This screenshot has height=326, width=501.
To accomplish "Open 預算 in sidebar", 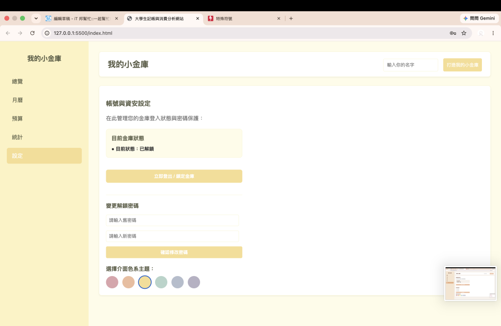I will [44, 118].
